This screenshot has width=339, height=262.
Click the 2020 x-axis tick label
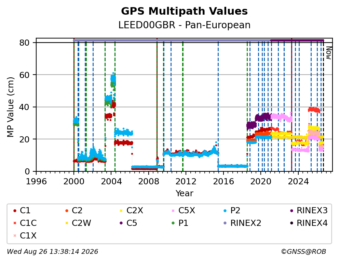coord(260,182)
